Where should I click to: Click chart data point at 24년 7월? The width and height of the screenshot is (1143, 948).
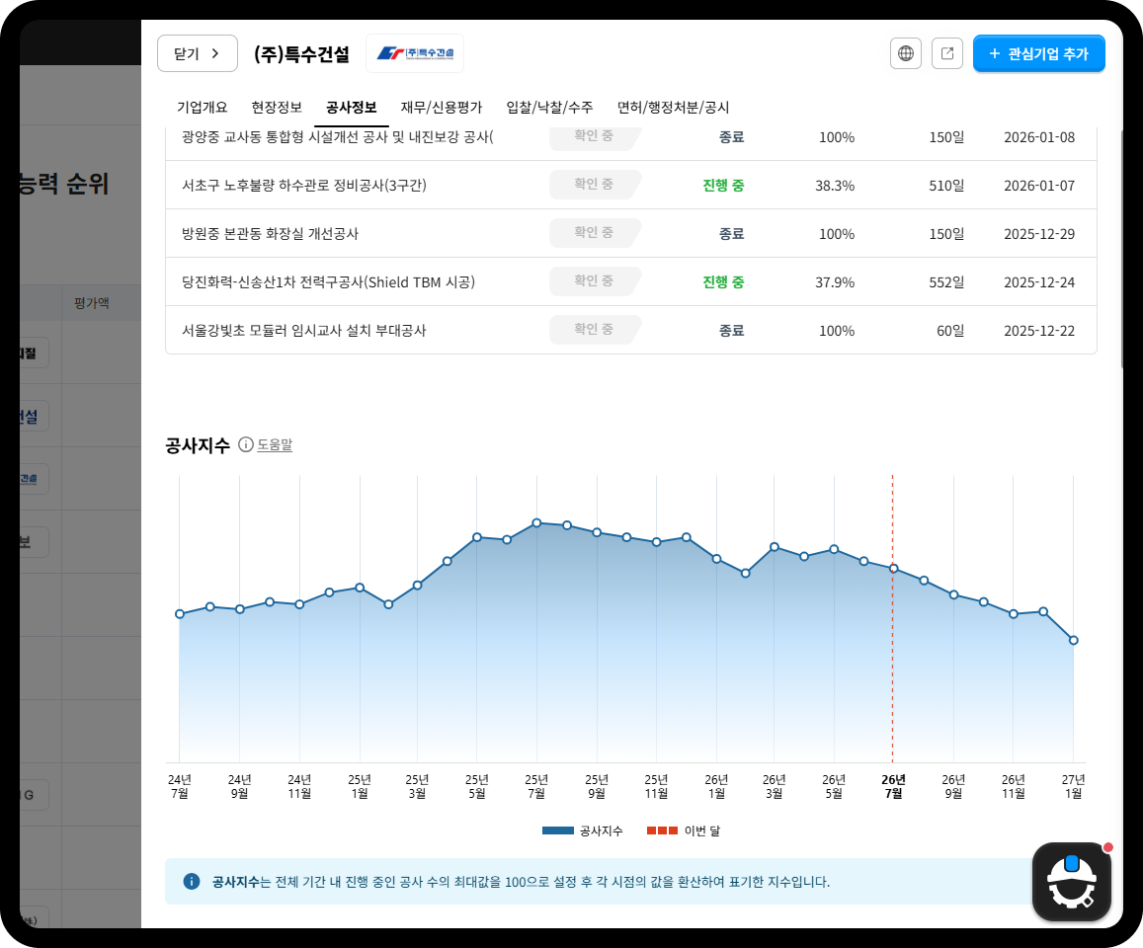(180, 614)
